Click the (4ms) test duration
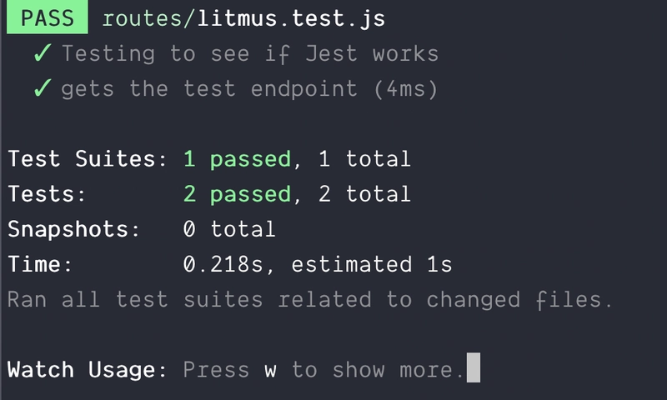Viewport: 667px width, 400px height. point(410,89)
